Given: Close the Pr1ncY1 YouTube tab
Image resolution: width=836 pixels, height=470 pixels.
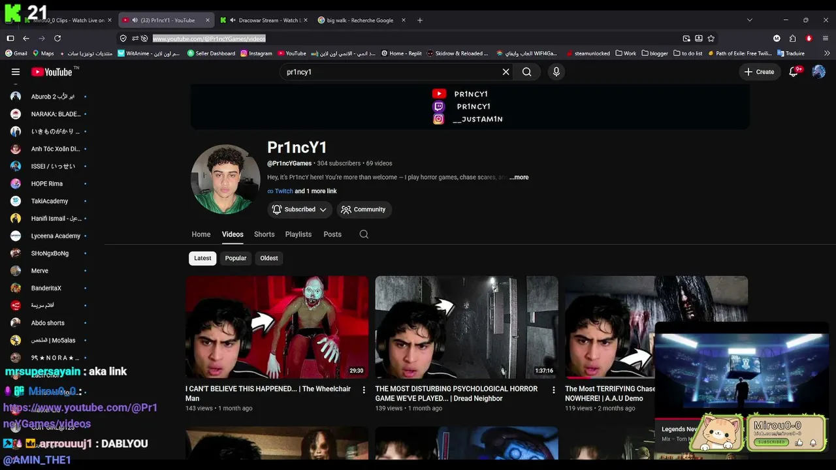Looking at the screenshot, I should [x=208, y=20].
